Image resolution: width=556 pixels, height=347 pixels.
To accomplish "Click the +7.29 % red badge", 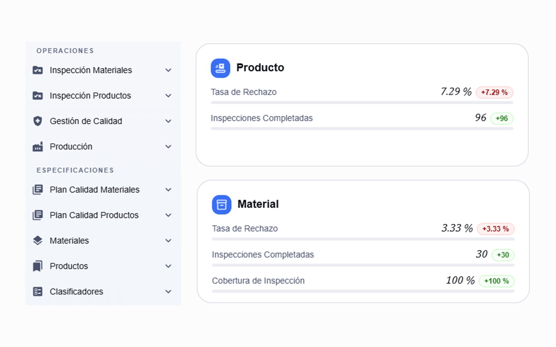I will pos(494,92).
